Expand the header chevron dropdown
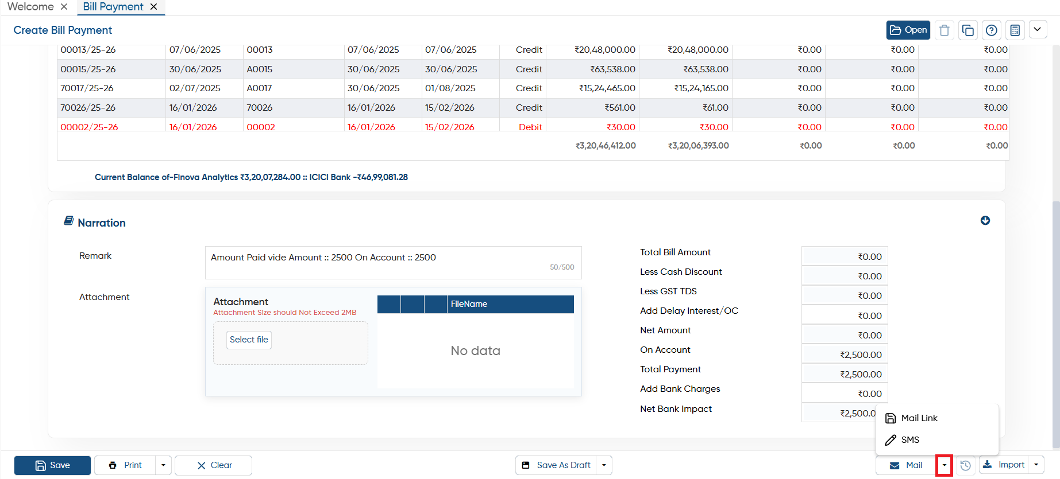 1038,30
